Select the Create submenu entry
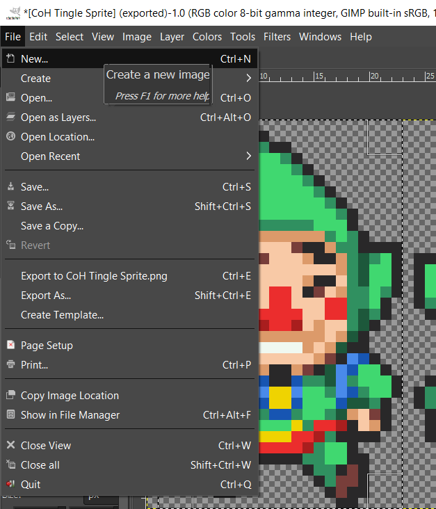The image size is (436, 509). pos(130,79)
